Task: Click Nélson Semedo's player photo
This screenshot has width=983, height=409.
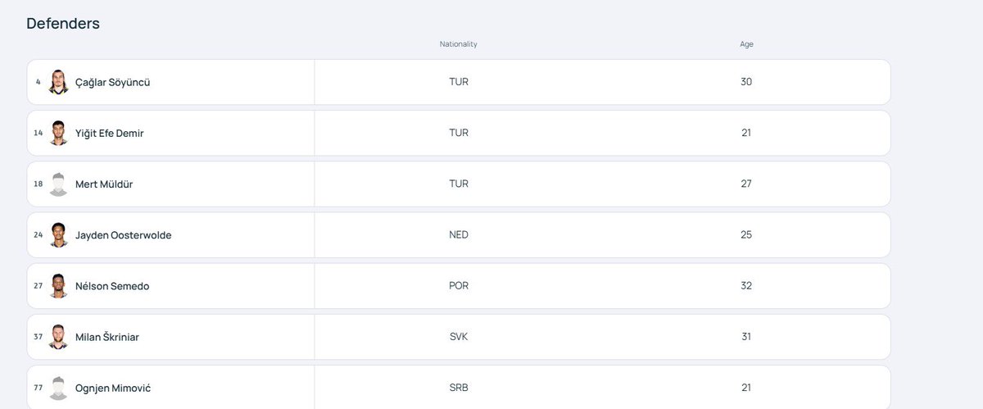Action: (58, 285)
